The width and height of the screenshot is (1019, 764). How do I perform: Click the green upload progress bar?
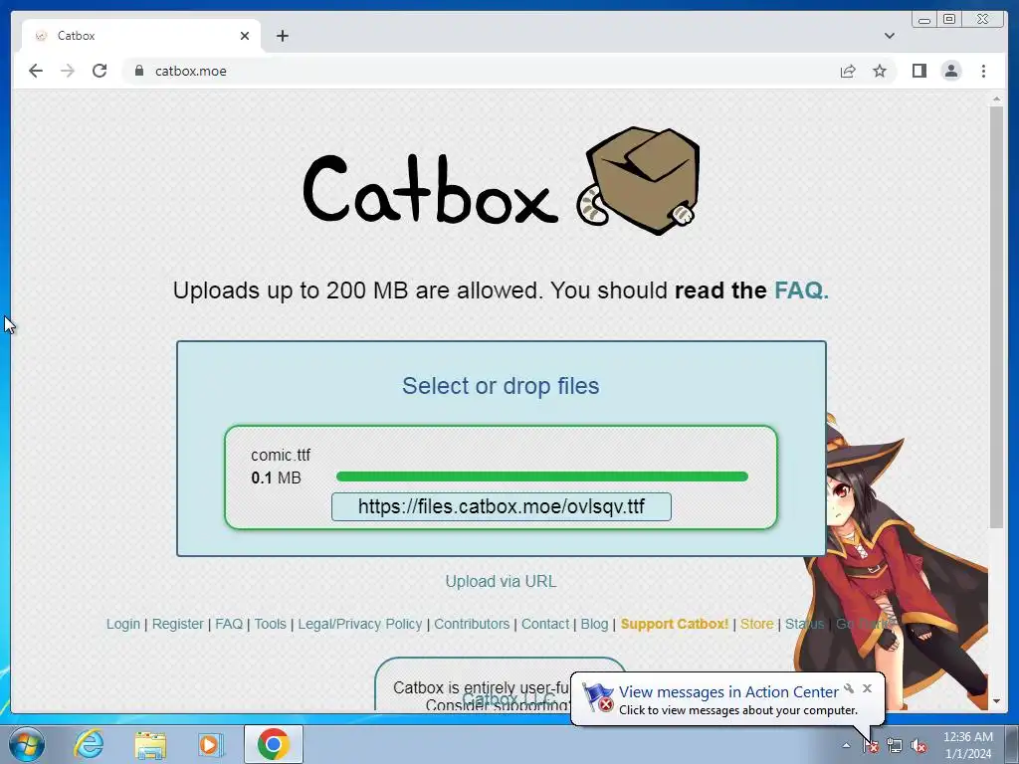click(542, 477)
